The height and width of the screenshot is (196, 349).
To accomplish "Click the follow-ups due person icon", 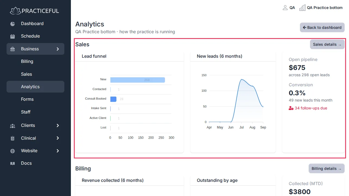I will coord(291,108).
